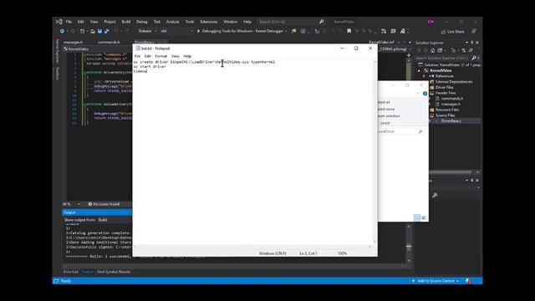
Task: Click the Navigate Backward toolbar icon
Action: click(62, 31)
